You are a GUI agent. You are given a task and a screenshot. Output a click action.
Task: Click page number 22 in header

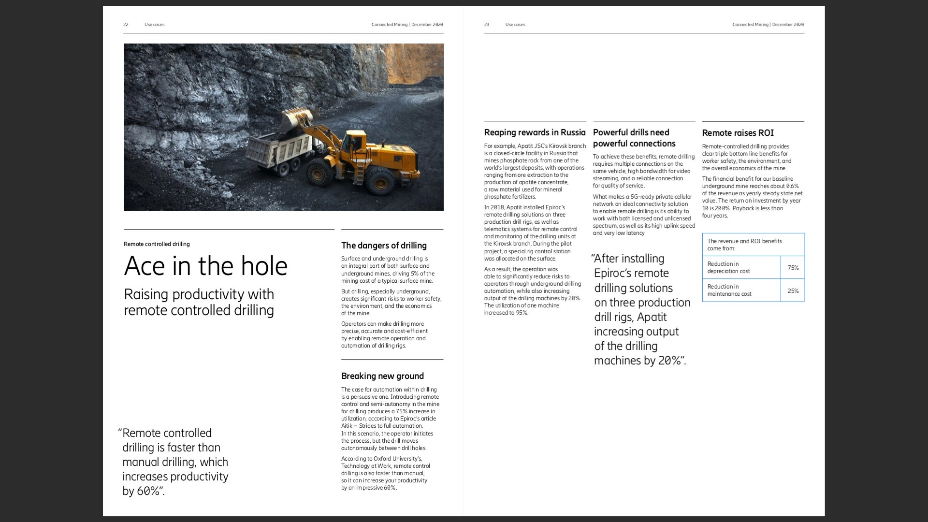[126, 25]
